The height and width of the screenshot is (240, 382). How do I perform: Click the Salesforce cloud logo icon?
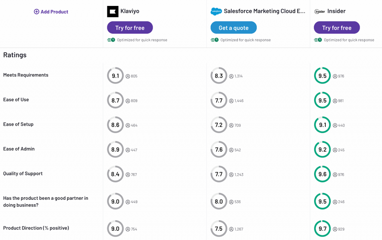click(216, 12)
